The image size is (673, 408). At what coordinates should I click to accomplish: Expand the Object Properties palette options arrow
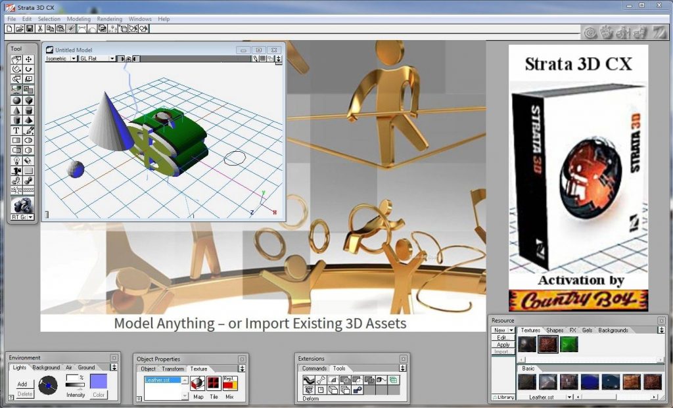tap(242, 369)
